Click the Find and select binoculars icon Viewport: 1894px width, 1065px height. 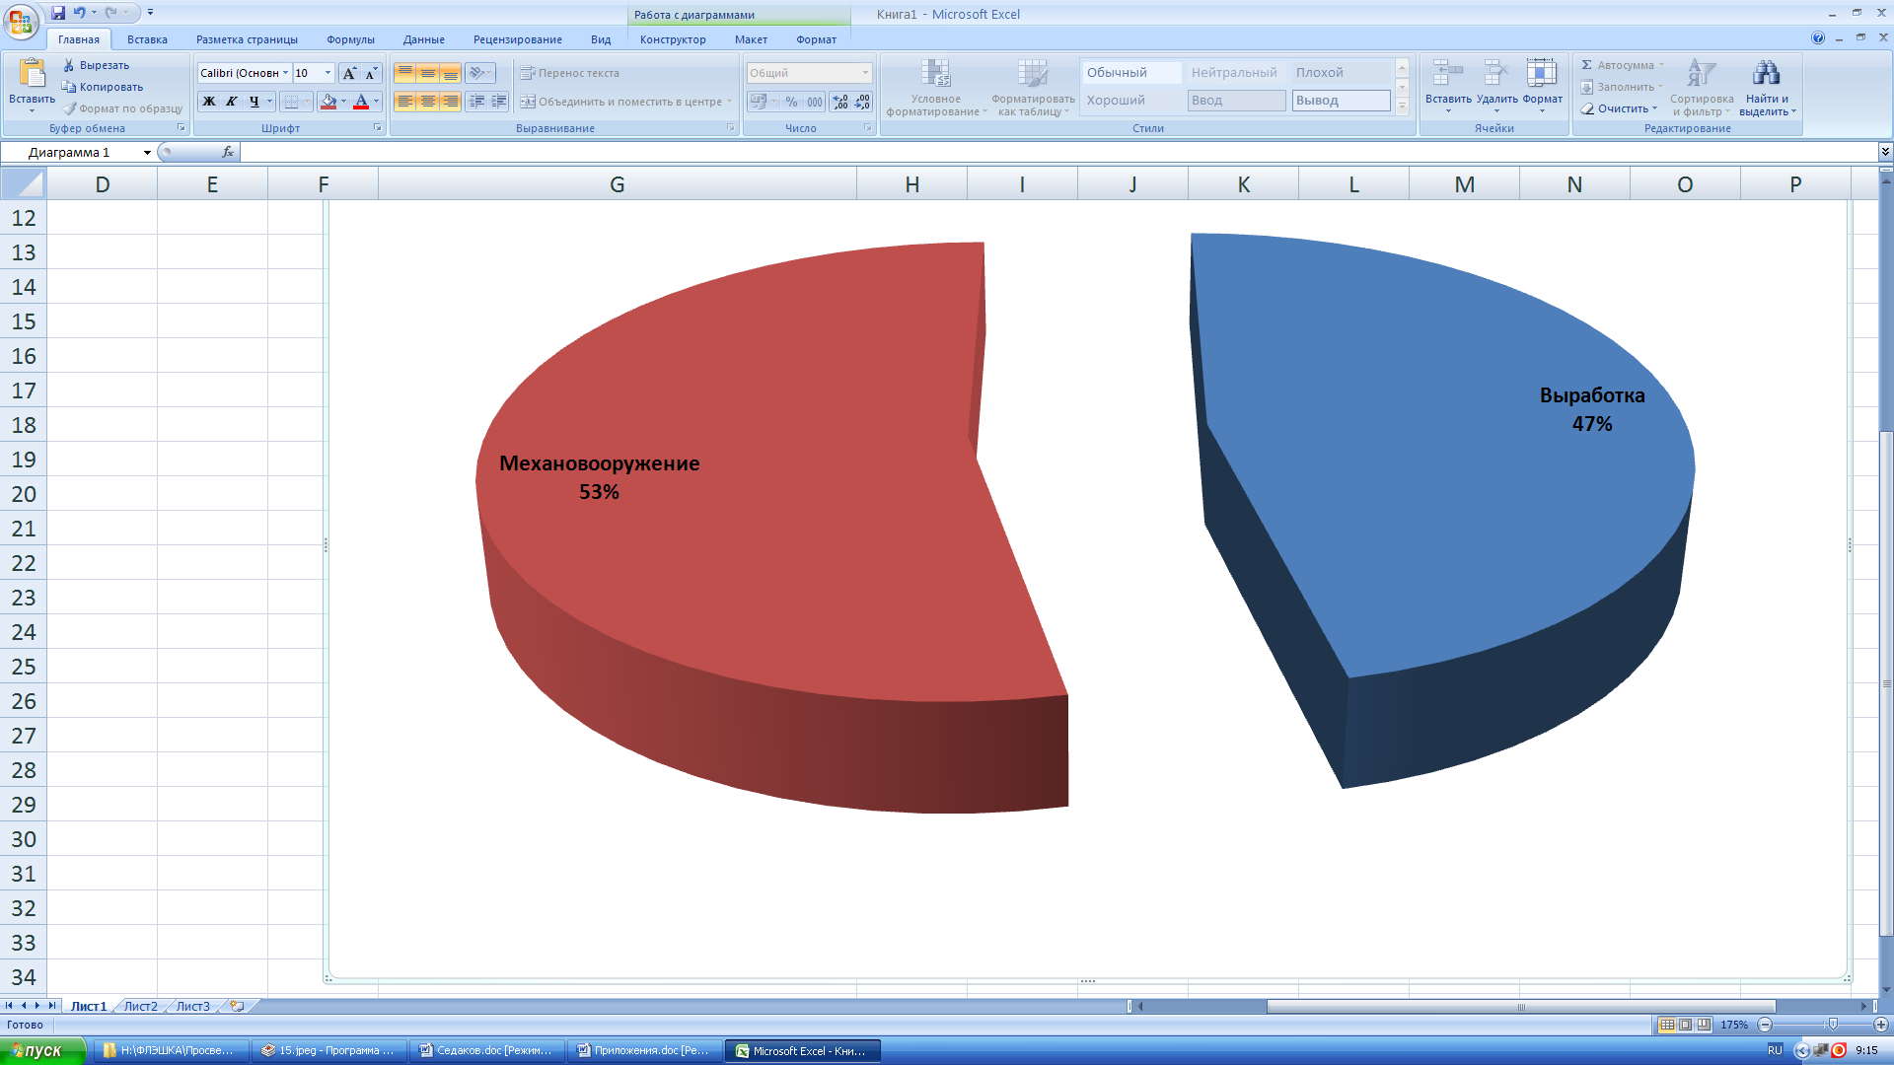[x=1765, y=73]
